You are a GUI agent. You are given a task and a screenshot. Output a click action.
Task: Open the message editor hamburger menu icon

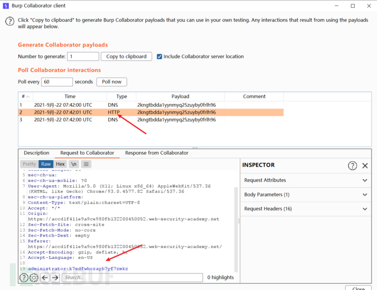click(86, 164)
